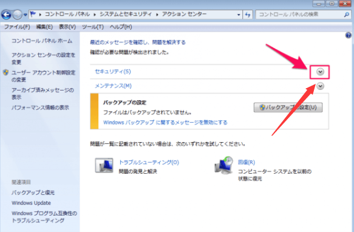Expand breadcrumb arrow after コントロール パネル
This screenshot has height=232, width=354.
point(95,15)
